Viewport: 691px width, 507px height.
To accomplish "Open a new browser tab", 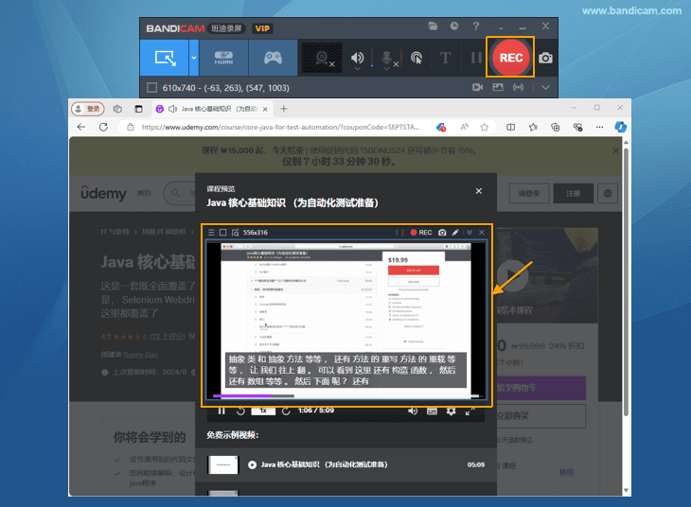I will tap(284, 109).
